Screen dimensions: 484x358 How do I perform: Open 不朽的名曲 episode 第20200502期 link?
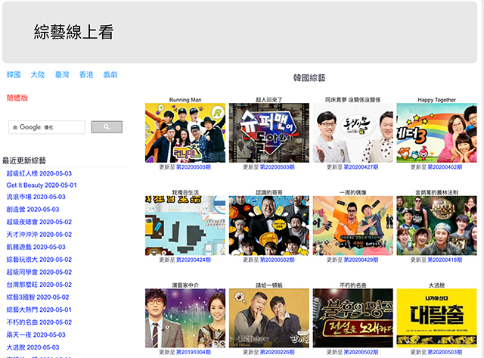coord(361,352)
